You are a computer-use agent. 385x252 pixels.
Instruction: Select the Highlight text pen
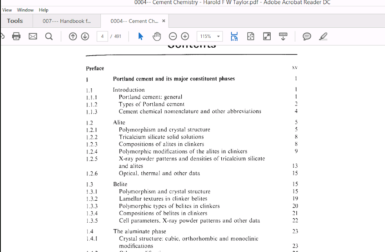pyautogui.click(x=323, y=37)
